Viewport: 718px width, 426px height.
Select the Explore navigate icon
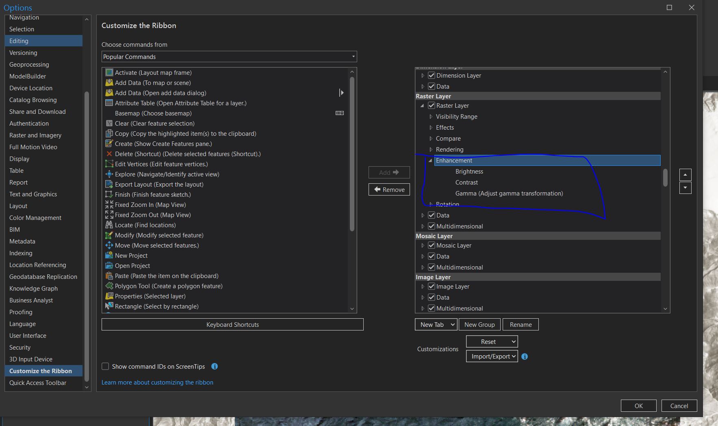coord(109,174)
